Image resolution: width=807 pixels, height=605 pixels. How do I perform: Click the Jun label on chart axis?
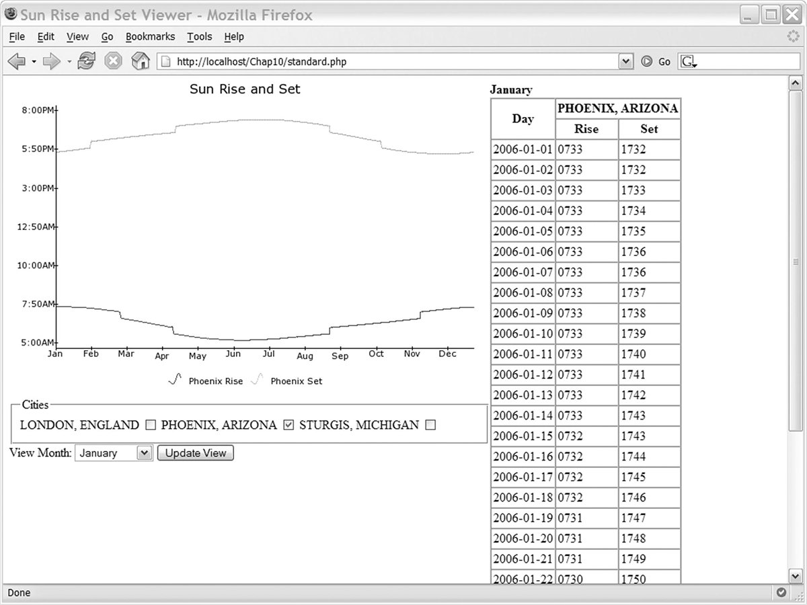tap(233, 354)
